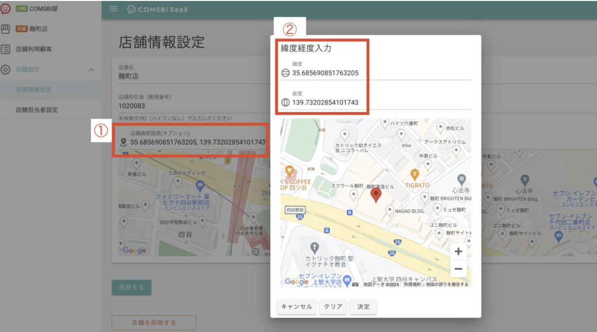
Task: Open the hamburger menu in top bar
Action: coord(114,9)
